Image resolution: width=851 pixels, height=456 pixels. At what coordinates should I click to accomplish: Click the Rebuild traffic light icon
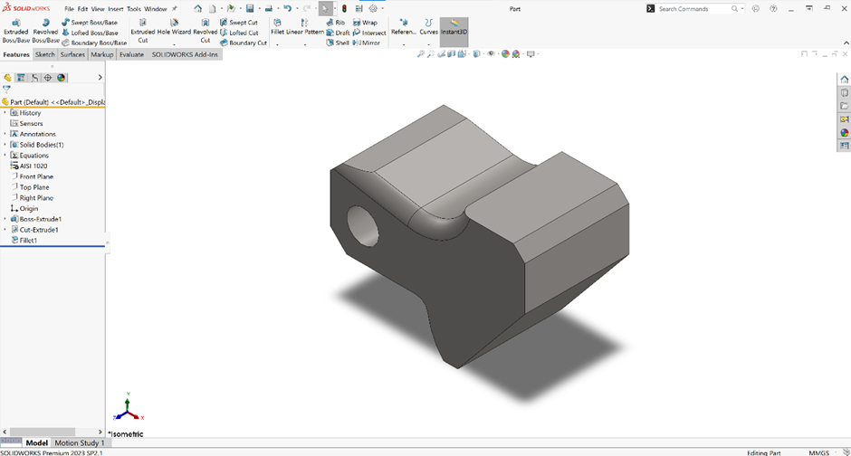[x=344, y=8]
